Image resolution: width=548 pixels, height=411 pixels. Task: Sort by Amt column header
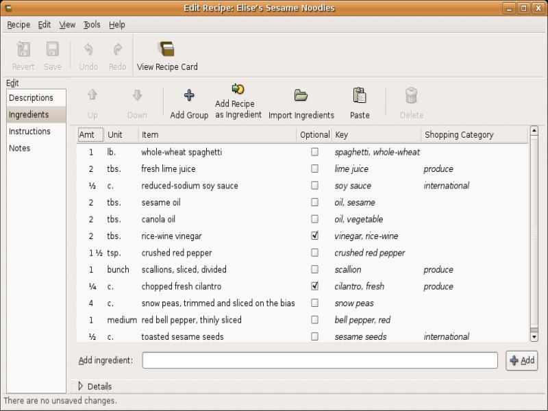[x=90, y=135]
